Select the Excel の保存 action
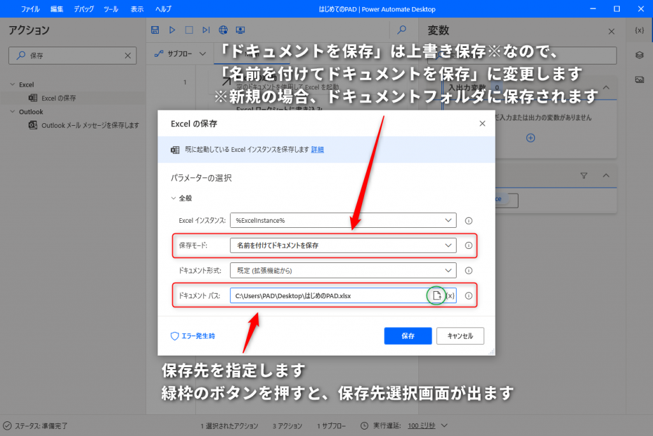This screenshot has width=653, height=436. (59, 98)
